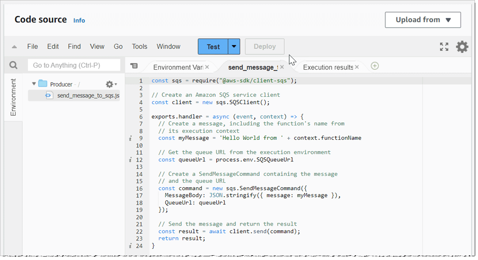The height and width of the screenshot is (260, 478).
Task: Open the Test button dropdown arrow
Action: pos(234,46)
